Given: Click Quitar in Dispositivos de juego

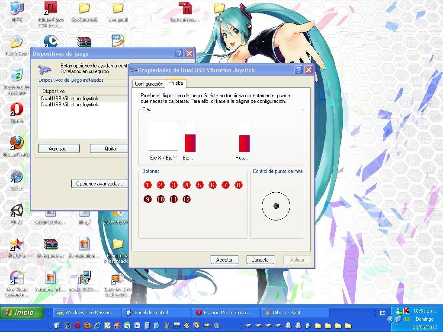Looking at the screenshot, I should pos(109,149).
